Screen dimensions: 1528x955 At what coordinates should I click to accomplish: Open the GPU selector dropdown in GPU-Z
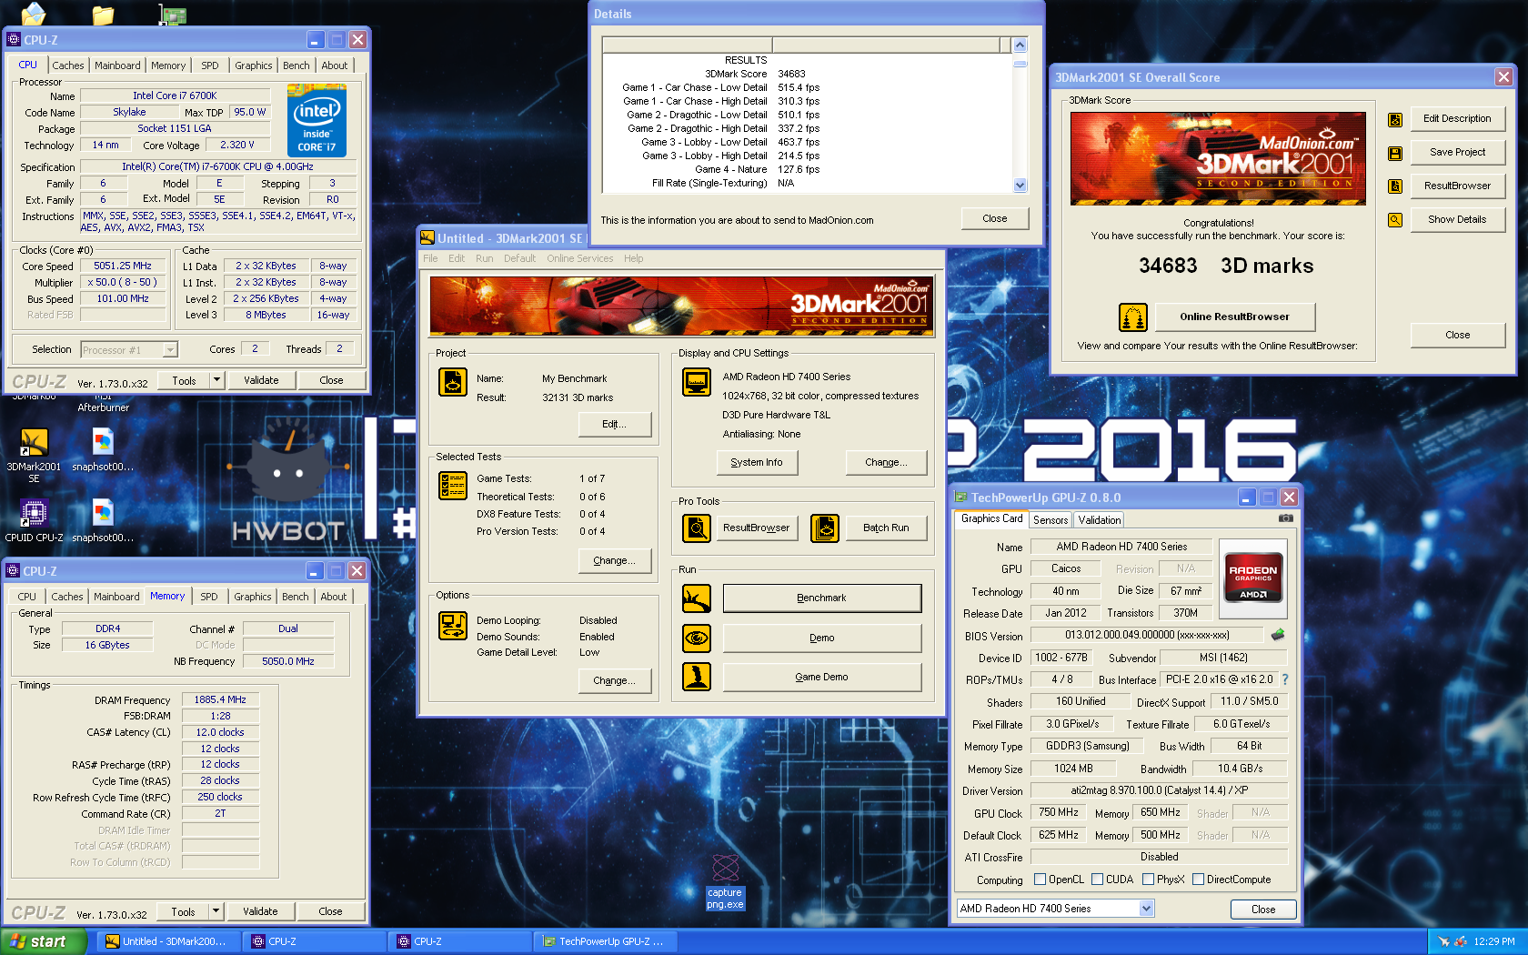1146,909
